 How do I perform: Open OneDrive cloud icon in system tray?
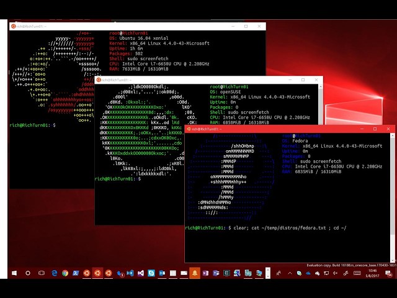pyautogui.click(x=308, y=273)
